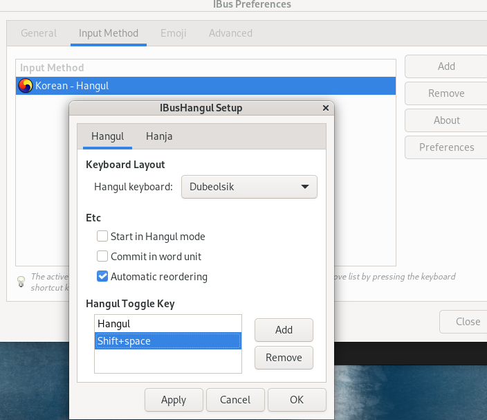Select the Shift+space toggle key entry
This screenshot has width=487, height=420.
point(168,341)
